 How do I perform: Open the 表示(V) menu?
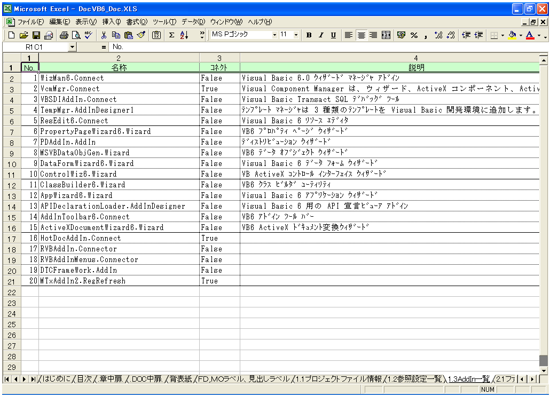[x=86, y=22]
